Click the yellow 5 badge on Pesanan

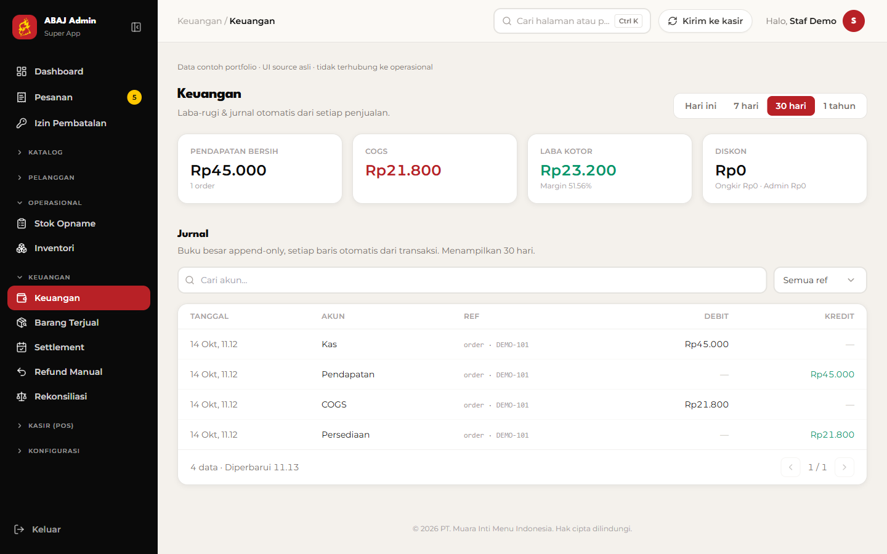pos(134,97)
